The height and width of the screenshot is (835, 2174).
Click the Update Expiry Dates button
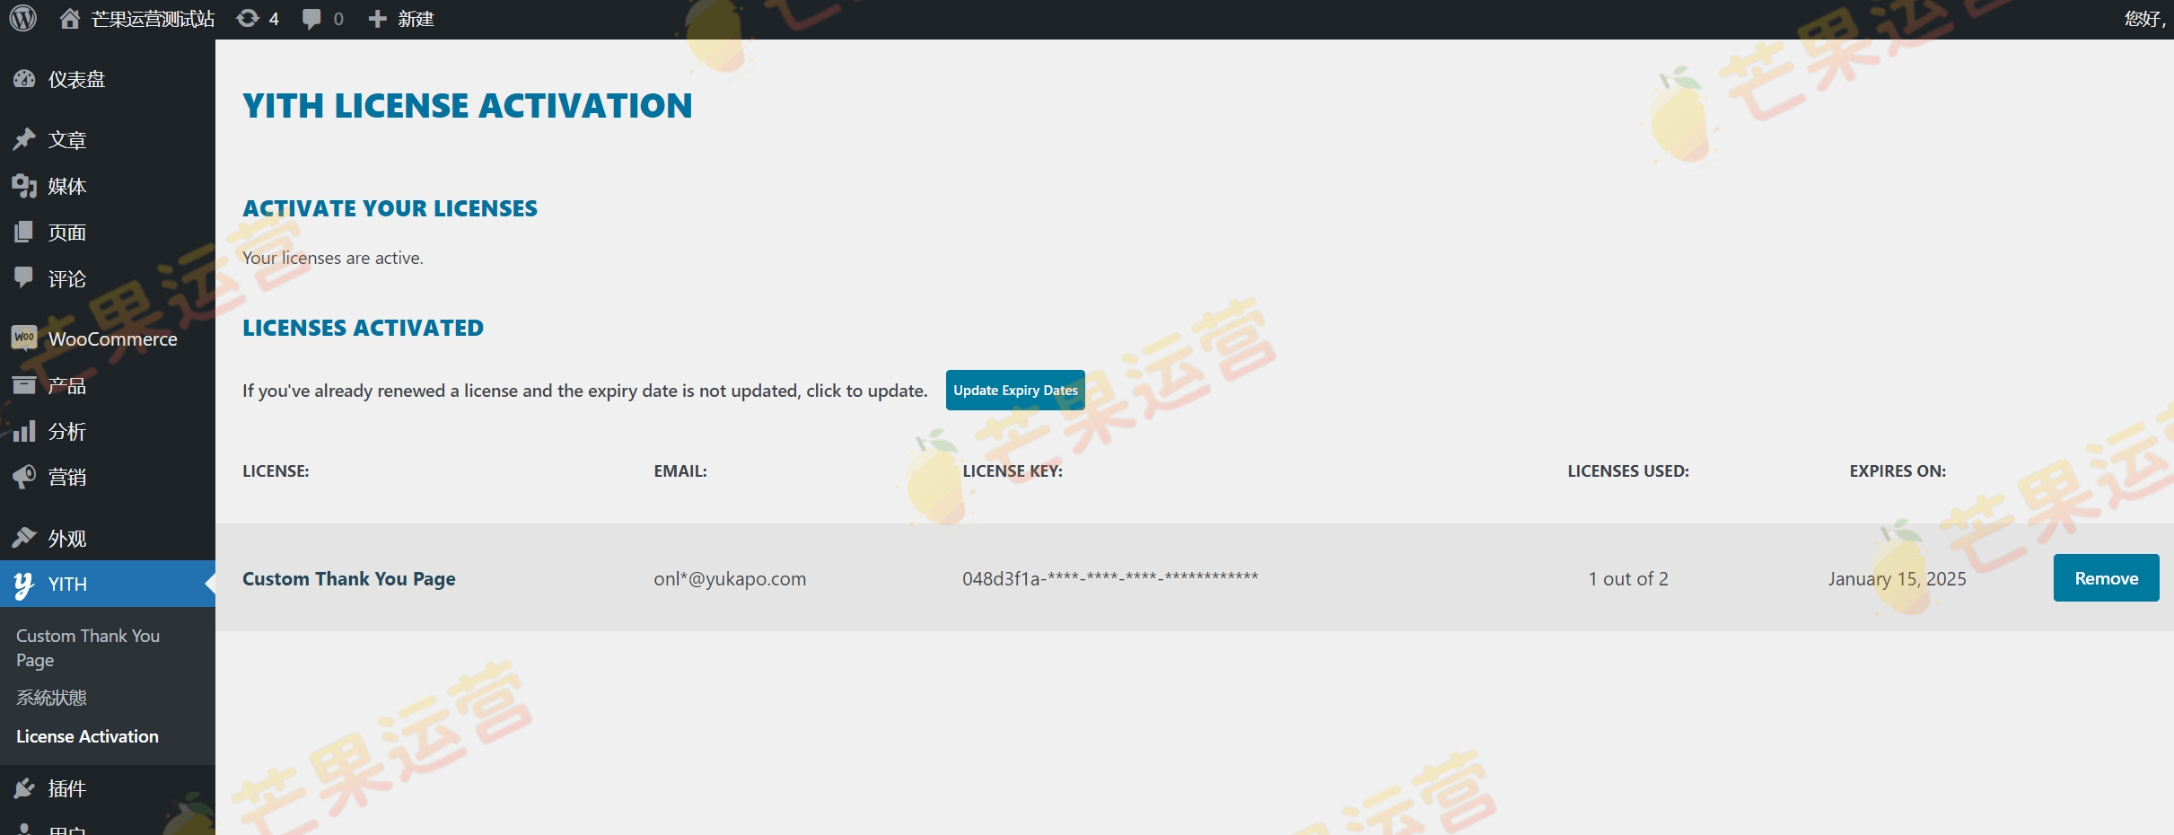pos(1014,390)
